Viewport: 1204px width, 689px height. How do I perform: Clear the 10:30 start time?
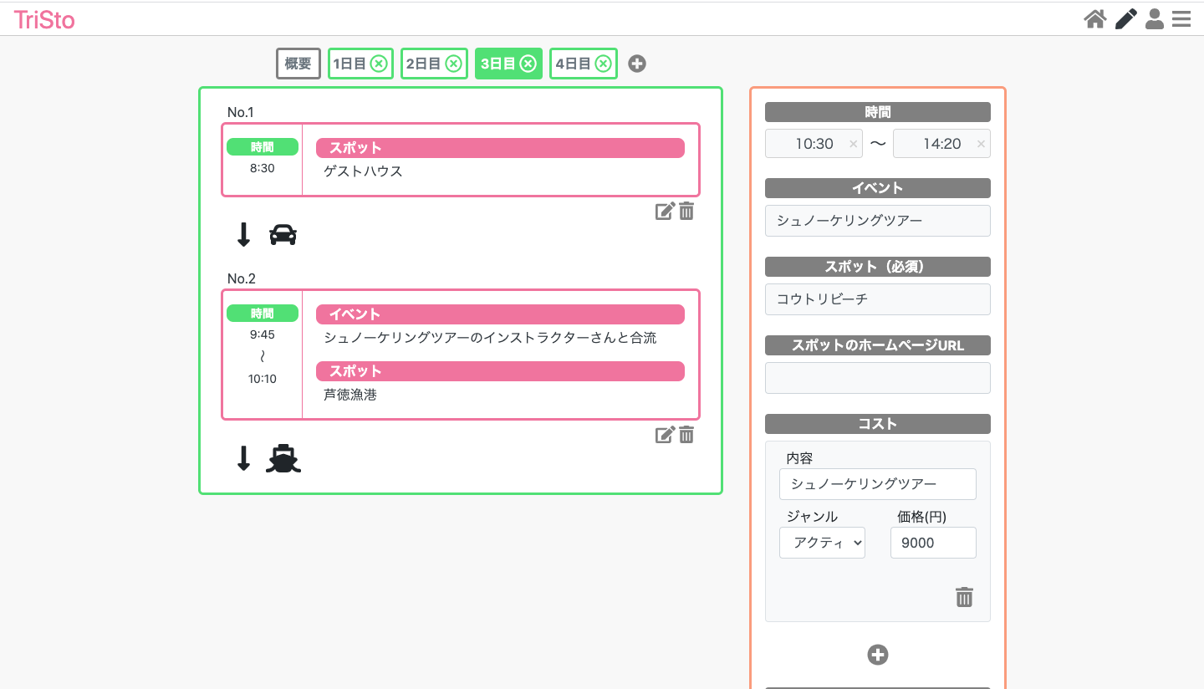pyautogui.click(x=853, y=144)
